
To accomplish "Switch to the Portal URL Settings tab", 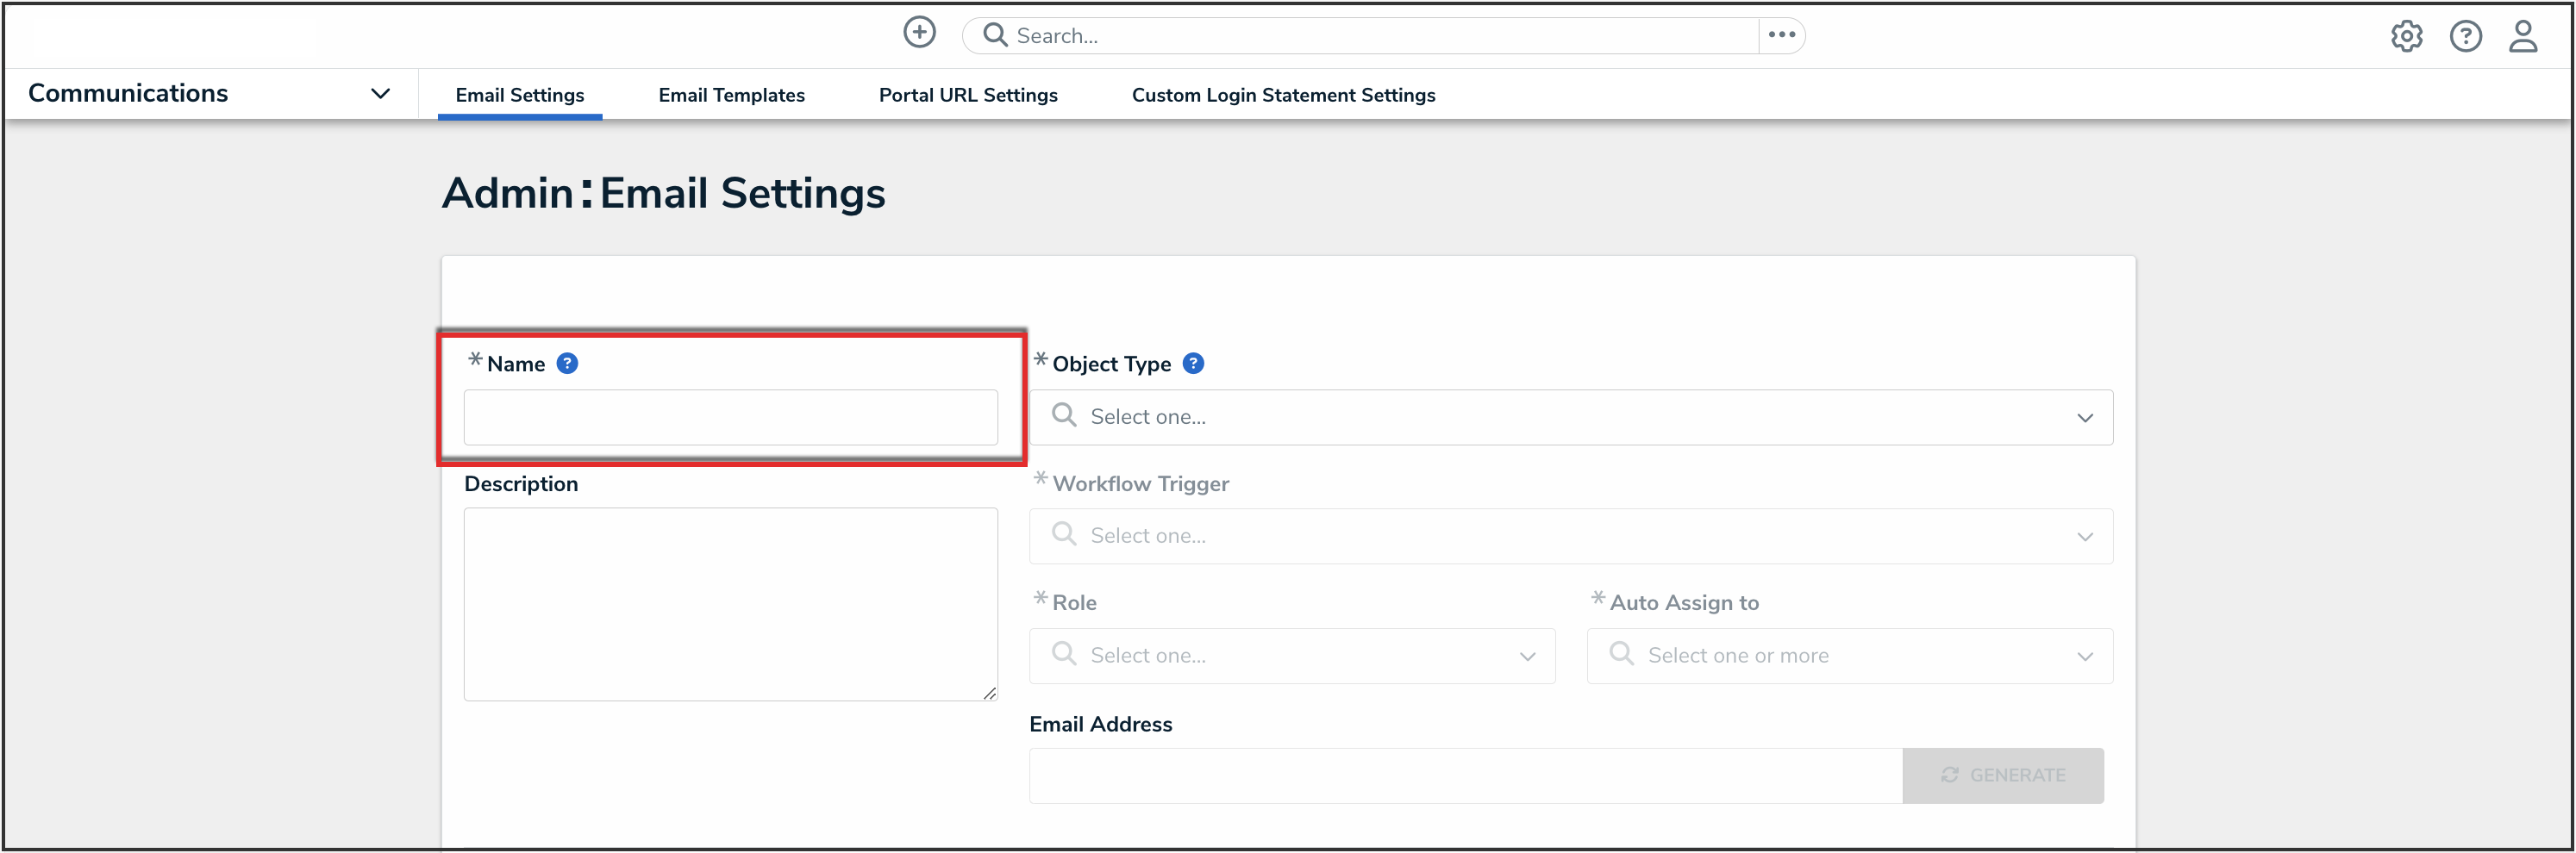I will click(967, 95).
